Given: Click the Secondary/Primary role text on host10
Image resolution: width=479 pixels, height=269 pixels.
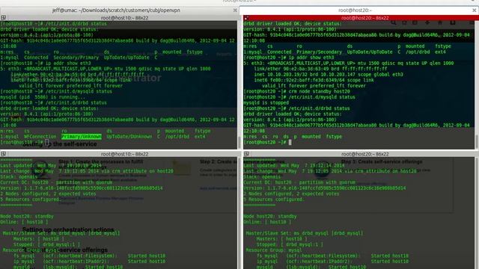Looking at the screenshot, I should pyautogui.click(x=76, y=58).
